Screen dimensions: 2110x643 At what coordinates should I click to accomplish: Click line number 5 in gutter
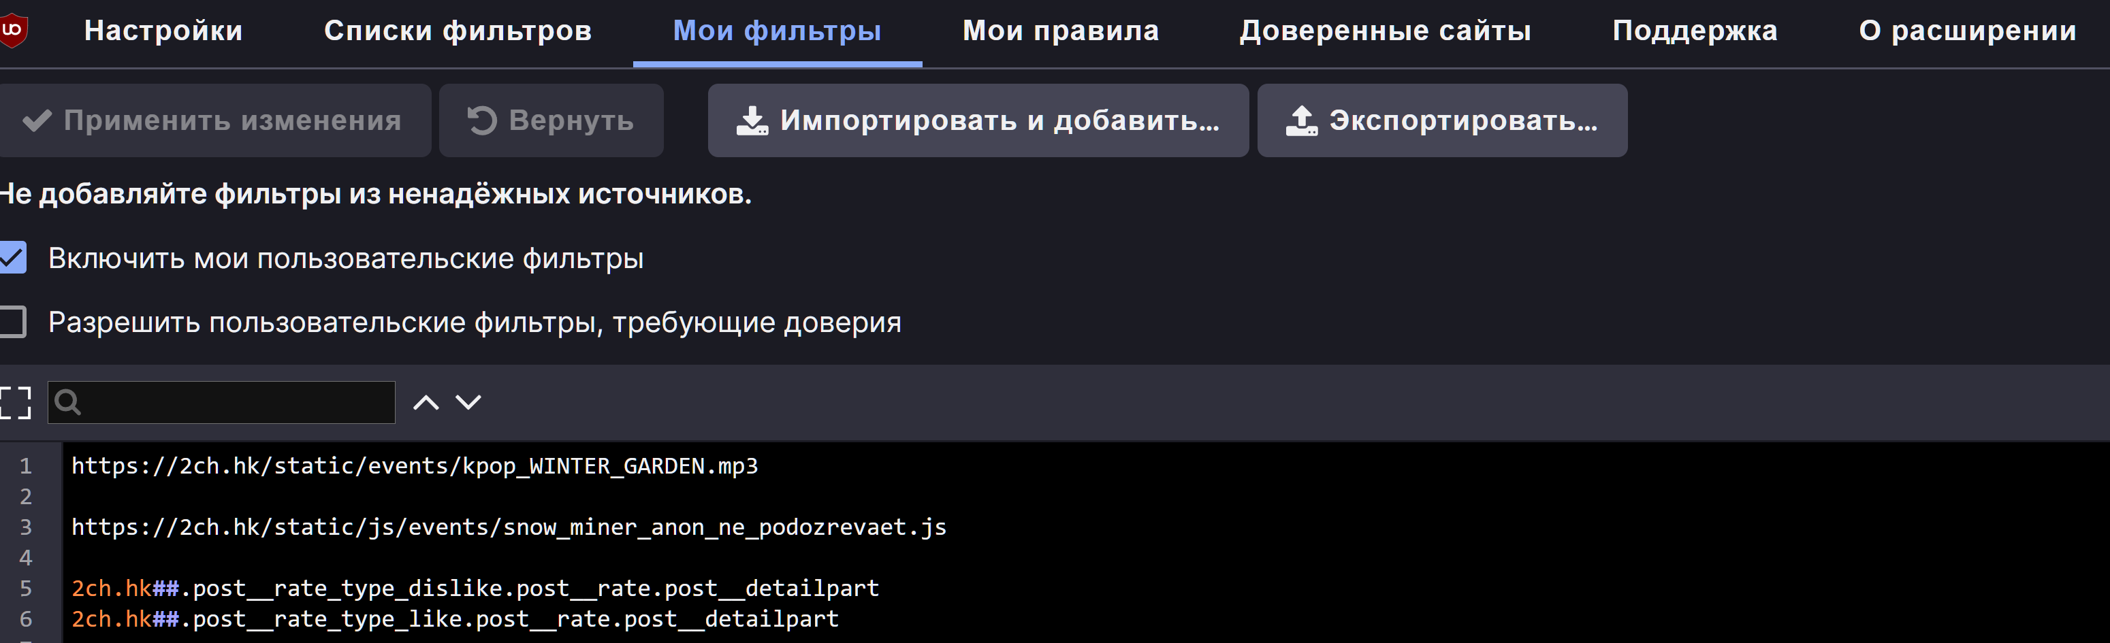click(26, 588)
